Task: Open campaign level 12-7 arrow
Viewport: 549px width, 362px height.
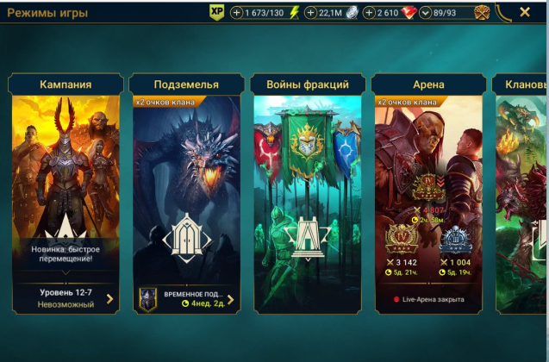Action: (110, 298)
